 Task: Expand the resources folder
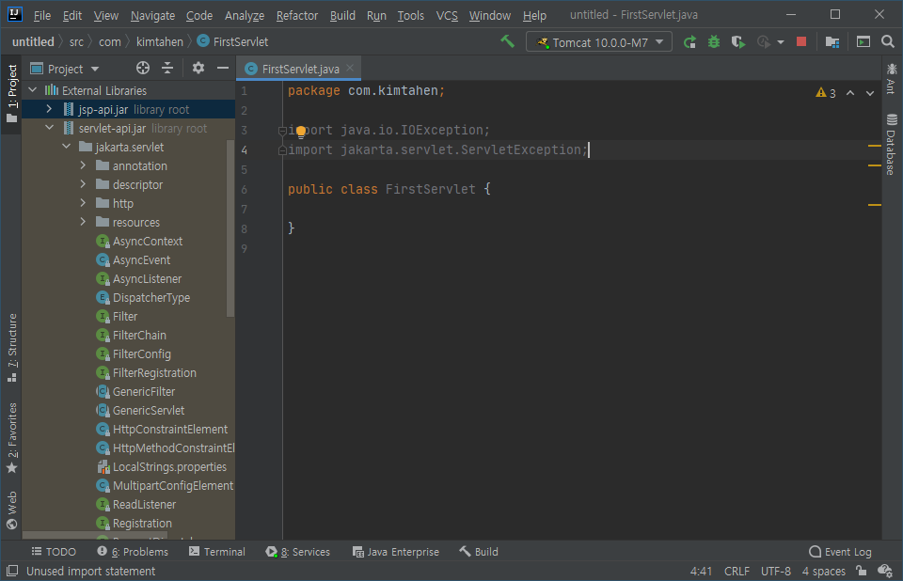click(x=83, y=222)
